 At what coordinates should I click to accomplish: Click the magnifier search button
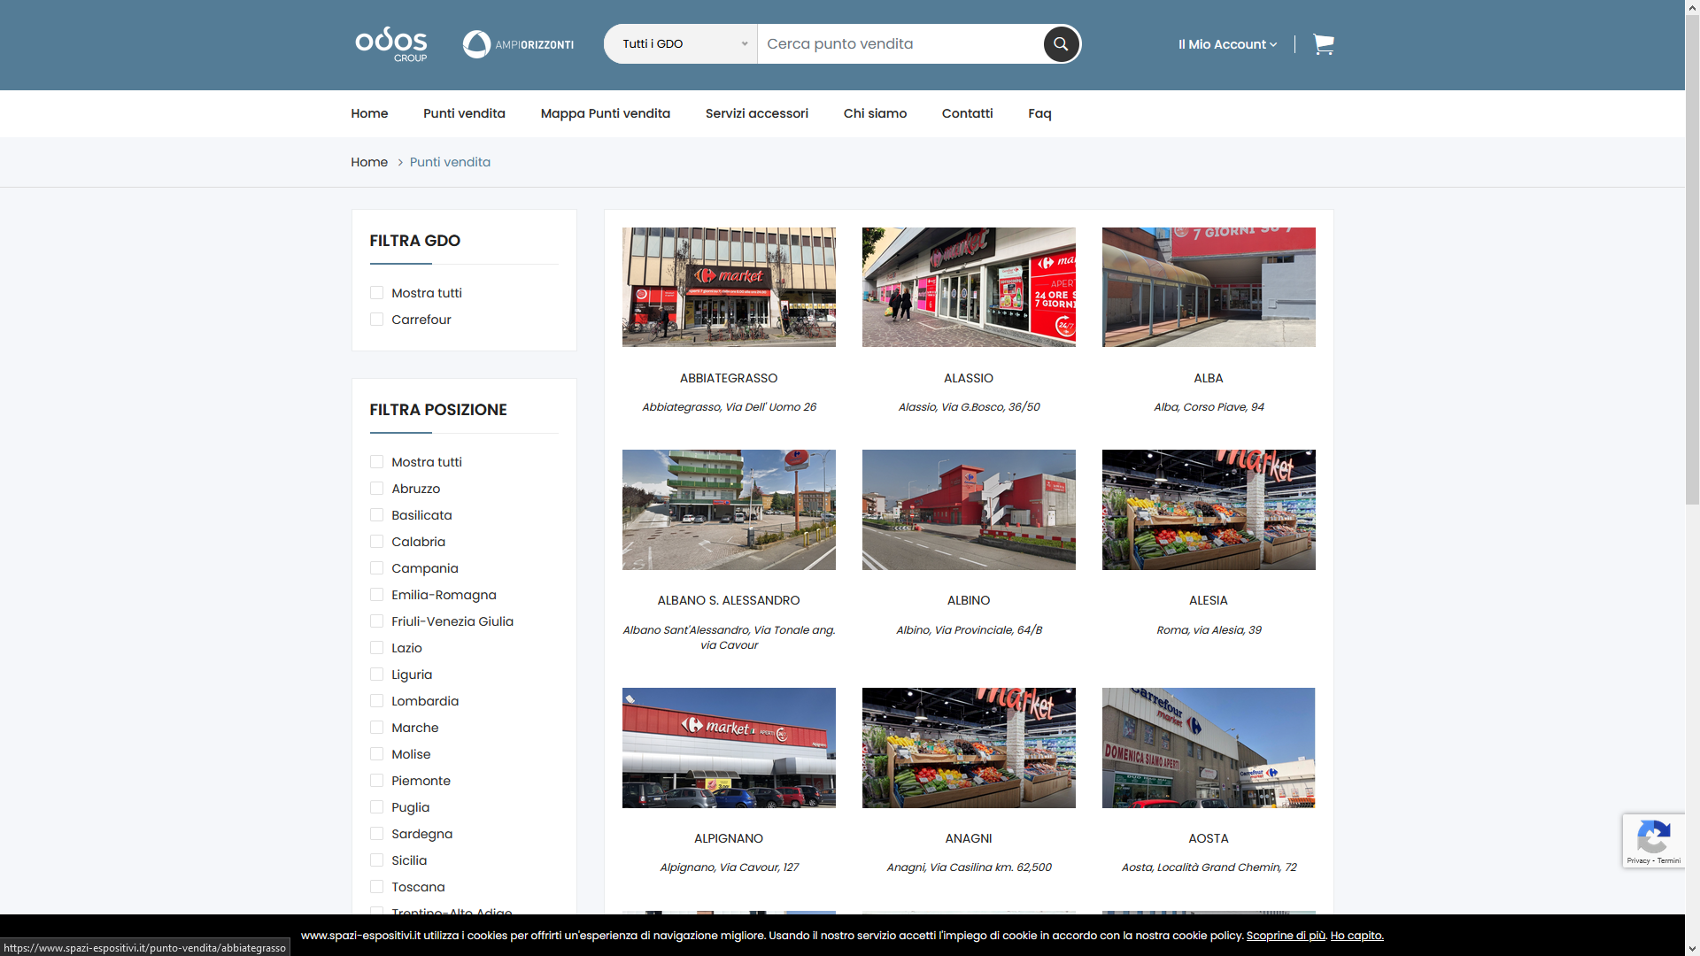[x=1061, y=43]
